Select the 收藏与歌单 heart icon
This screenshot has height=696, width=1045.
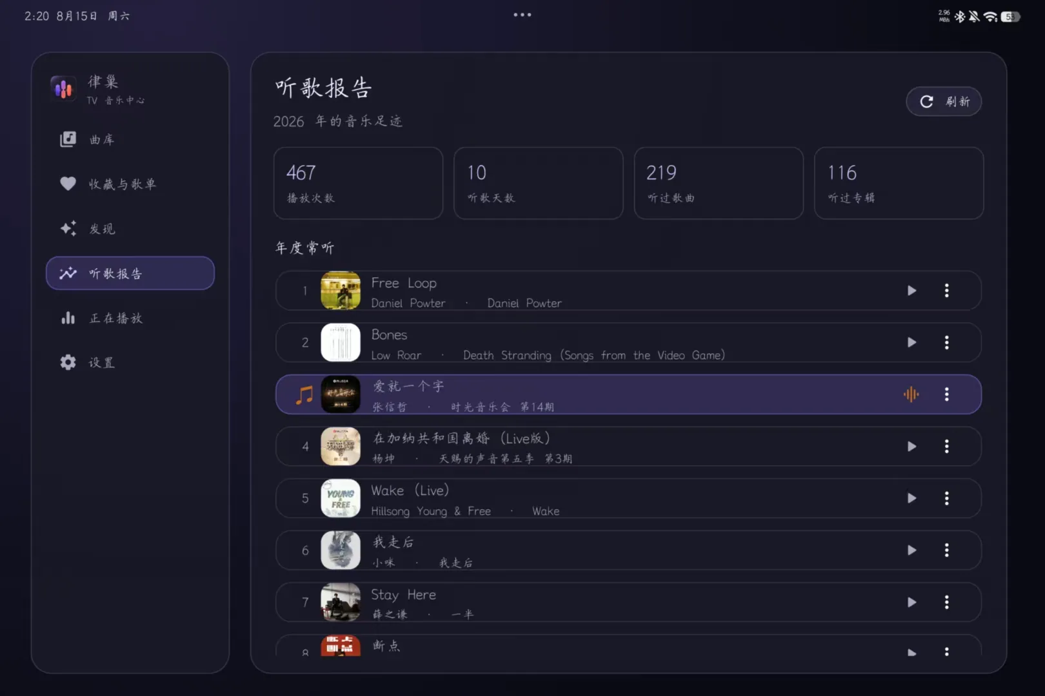coord(68,184)
